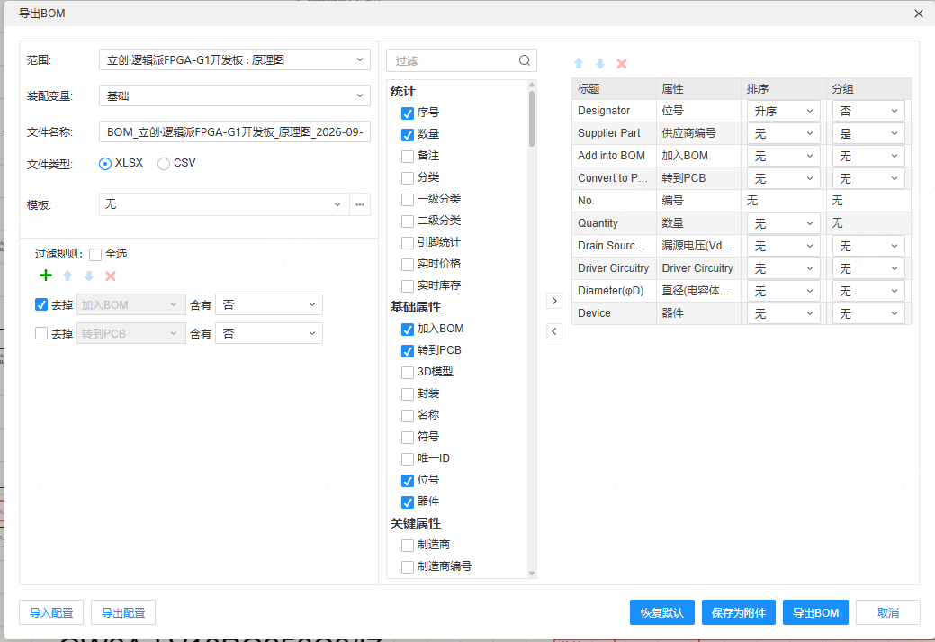Viewport: 935px width, 642px height.
Task: Add selected attribute with right chevron button
Action: pos(554,301)
